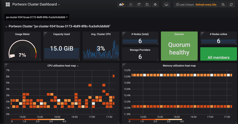The height and width of the screenshot is (124, 238).
Task: Open Capacity Used panel link icon
Action: coord(45,33)
